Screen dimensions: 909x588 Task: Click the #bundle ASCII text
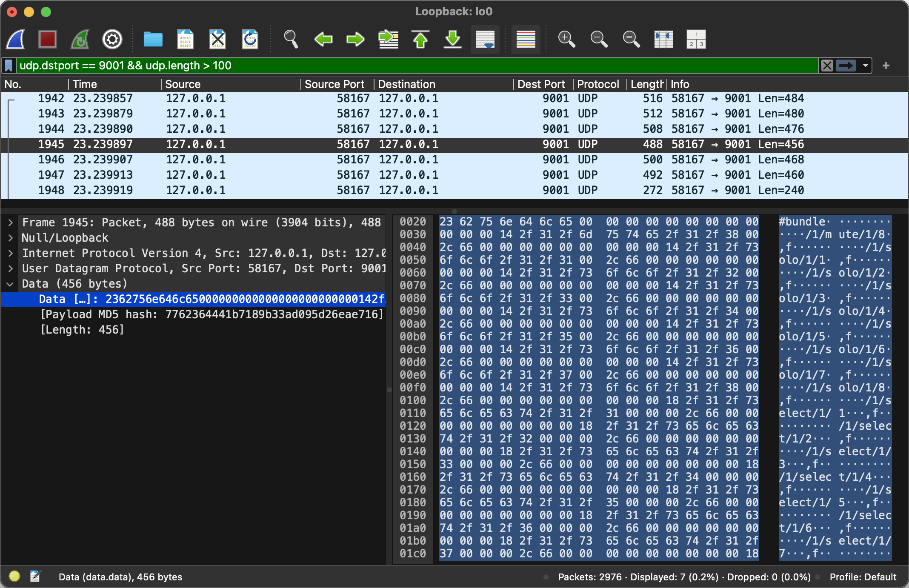click(802, 222)
